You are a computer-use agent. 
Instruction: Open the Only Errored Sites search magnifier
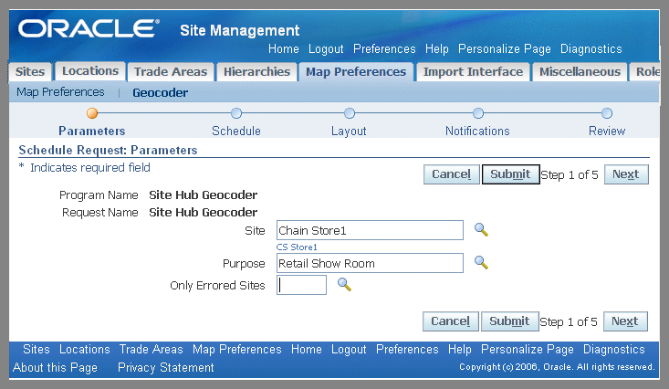pyautogui.click(x=344, y=284)
